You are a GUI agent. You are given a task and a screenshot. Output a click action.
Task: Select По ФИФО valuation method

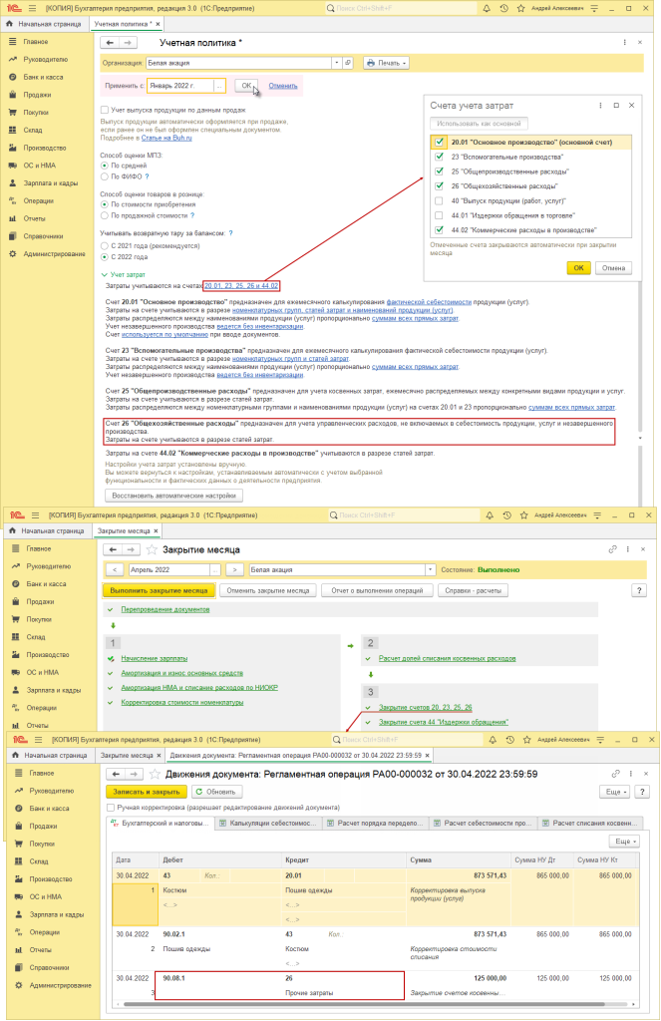tap(105, 176)
